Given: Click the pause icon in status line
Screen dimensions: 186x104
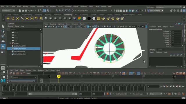Looking at the screenshot, I should point(139,11).
